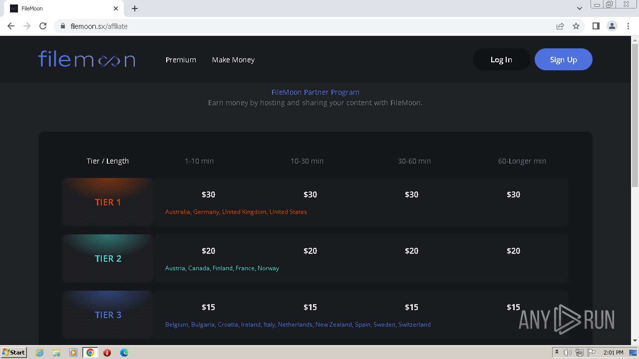The image size is (639, 359).
Task: Select the TIER 1 badge
Action: click(108, 202)
